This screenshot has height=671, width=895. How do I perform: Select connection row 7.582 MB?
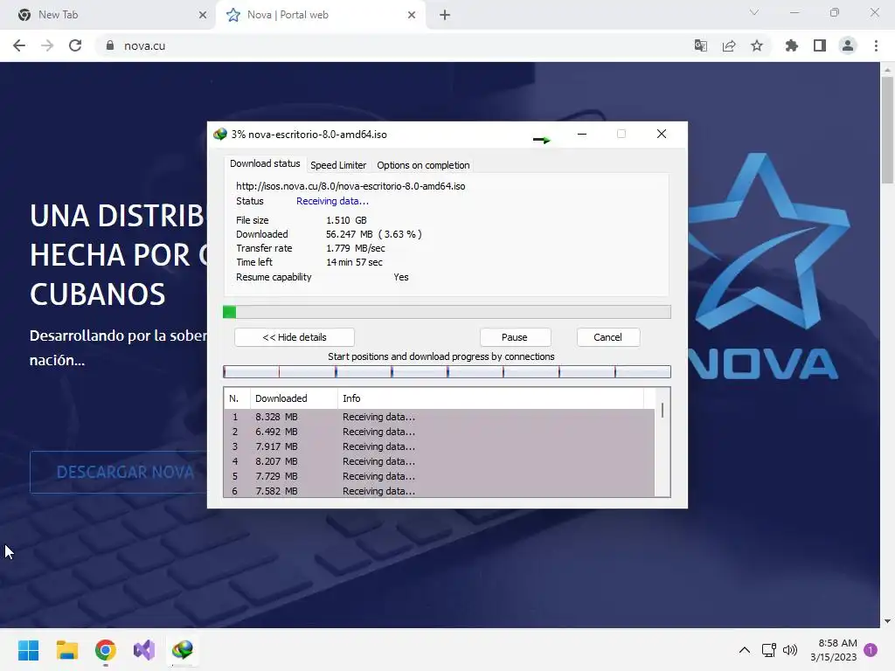439,491
